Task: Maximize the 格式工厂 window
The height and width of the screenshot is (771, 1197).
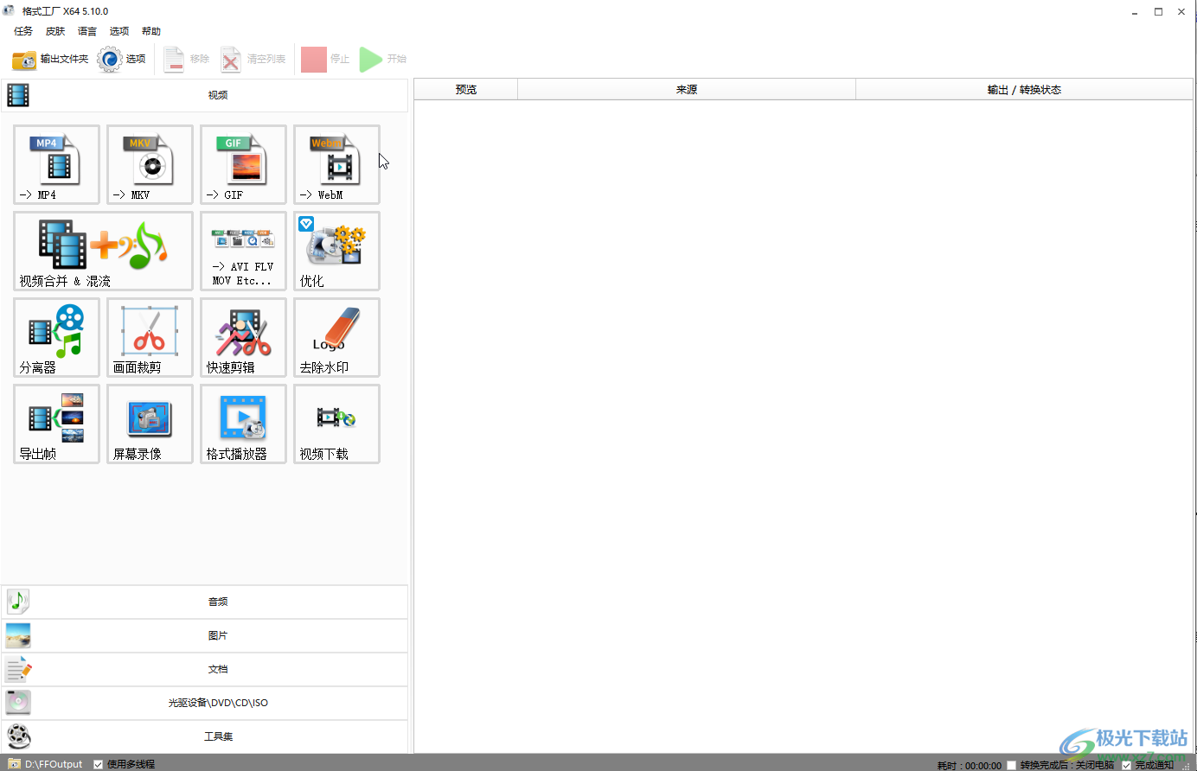Action: pyautogui.click(x=1158, y=11)
